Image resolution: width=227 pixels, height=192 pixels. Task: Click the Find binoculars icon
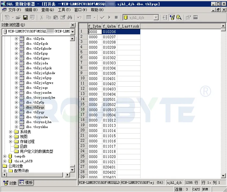click(70, 17)
